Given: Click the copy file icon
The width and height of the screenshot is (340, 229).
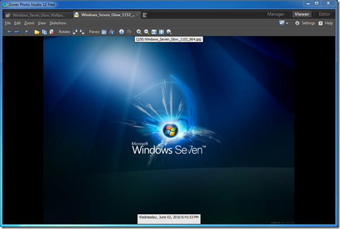Looking at the screenshot, I should tap(44, 32).
